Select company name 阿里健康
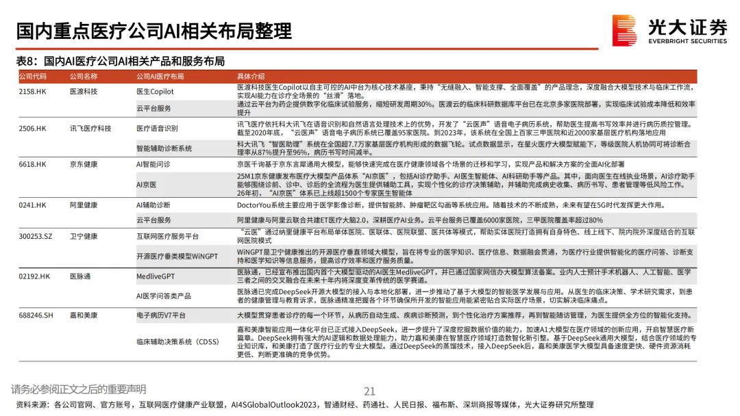 [x=84, y=205]
